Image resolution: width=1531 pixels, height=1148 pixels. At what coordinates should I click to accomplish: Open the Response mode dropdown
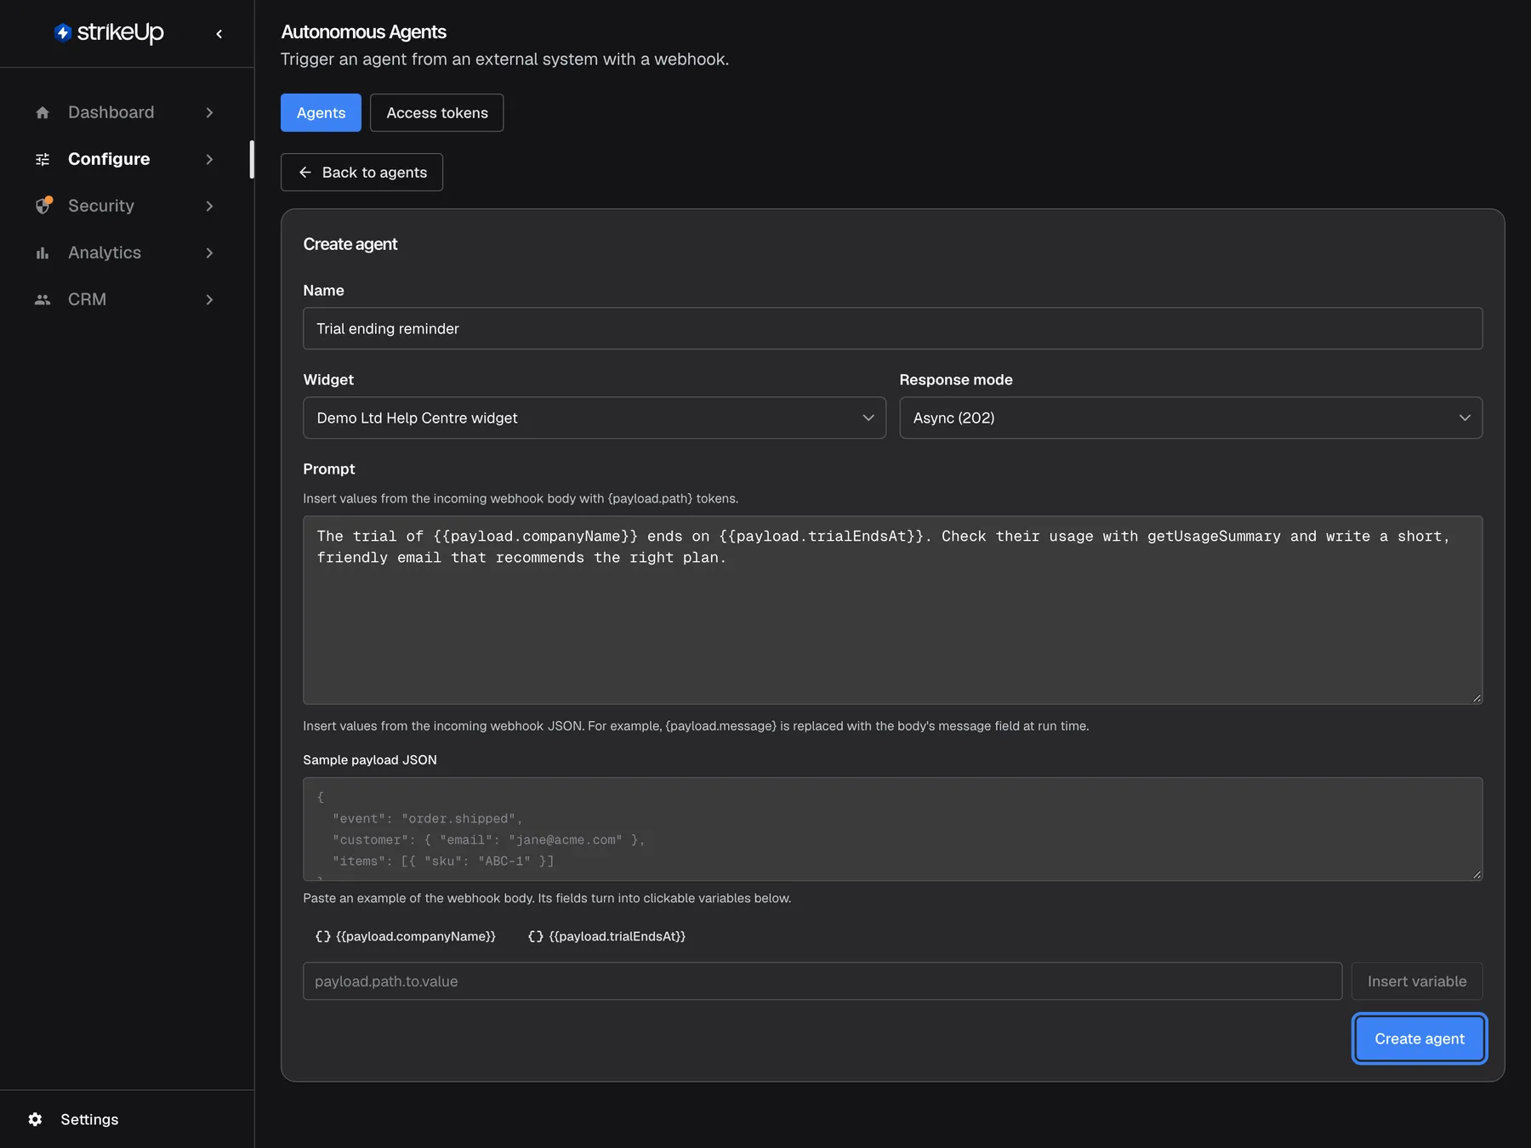point(1191,418)
